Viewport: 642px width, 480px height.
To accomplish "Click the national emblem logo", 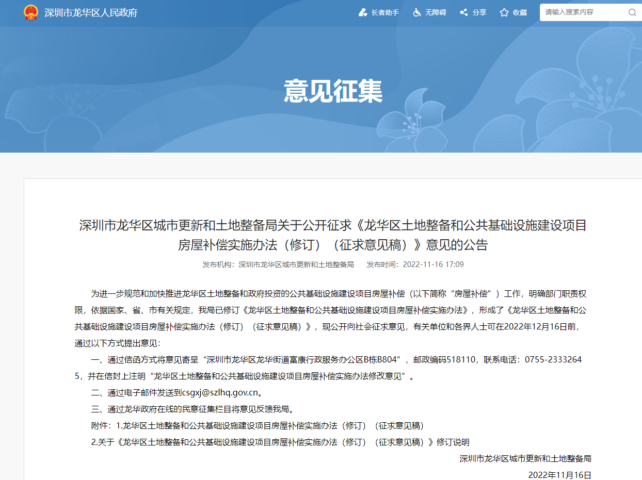I will pyautogui.click(x=31, y=12).
